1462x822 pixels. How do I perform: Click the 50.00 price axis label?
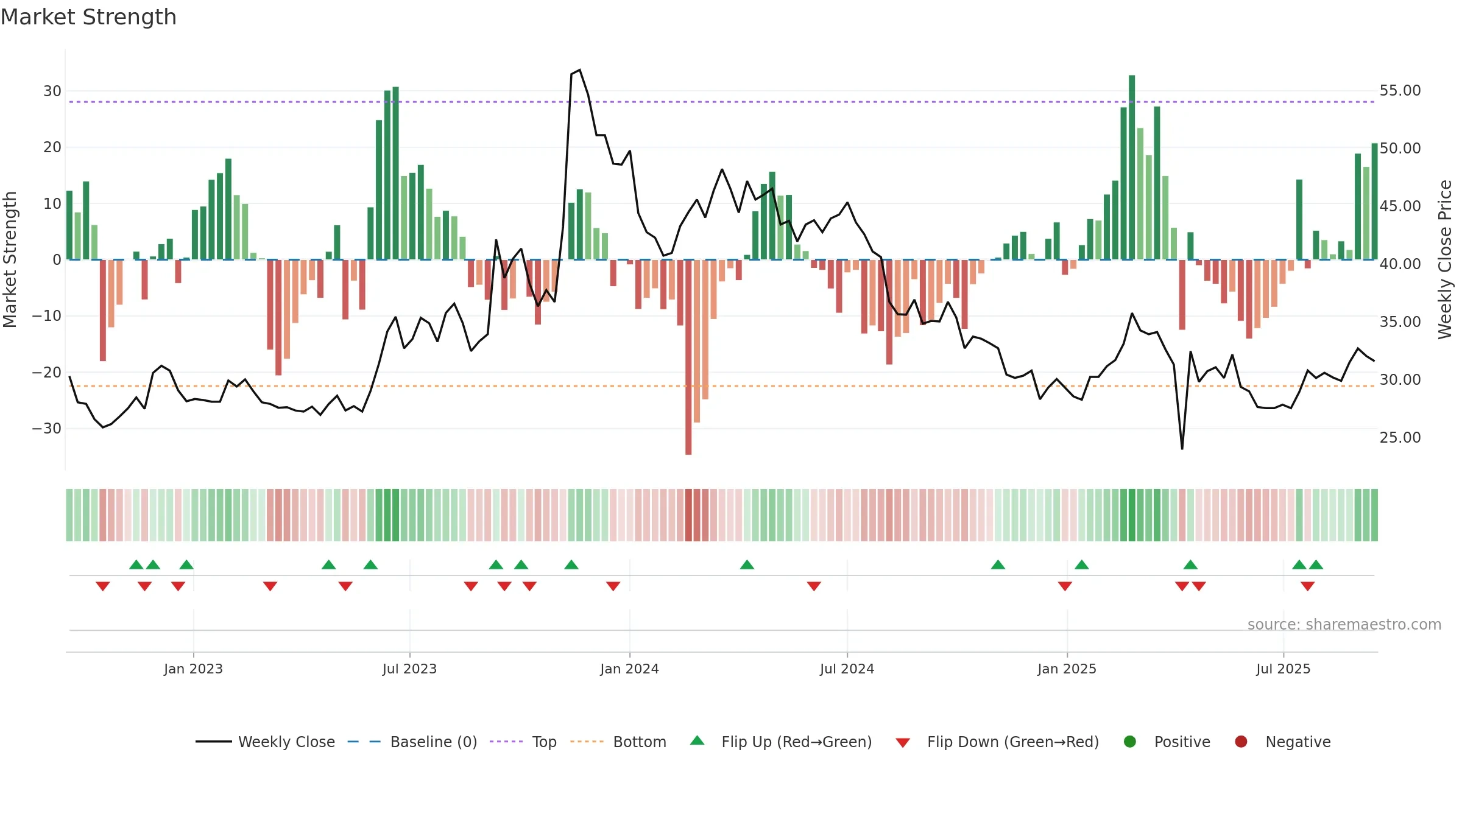[x=1400, y=149]
